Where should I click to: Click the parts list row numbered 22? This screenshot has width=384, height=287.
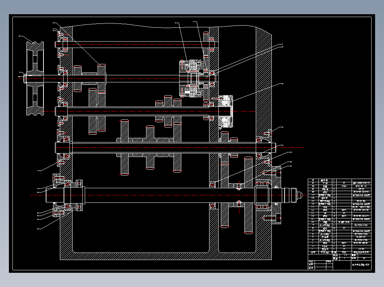(x=339, y=186)
